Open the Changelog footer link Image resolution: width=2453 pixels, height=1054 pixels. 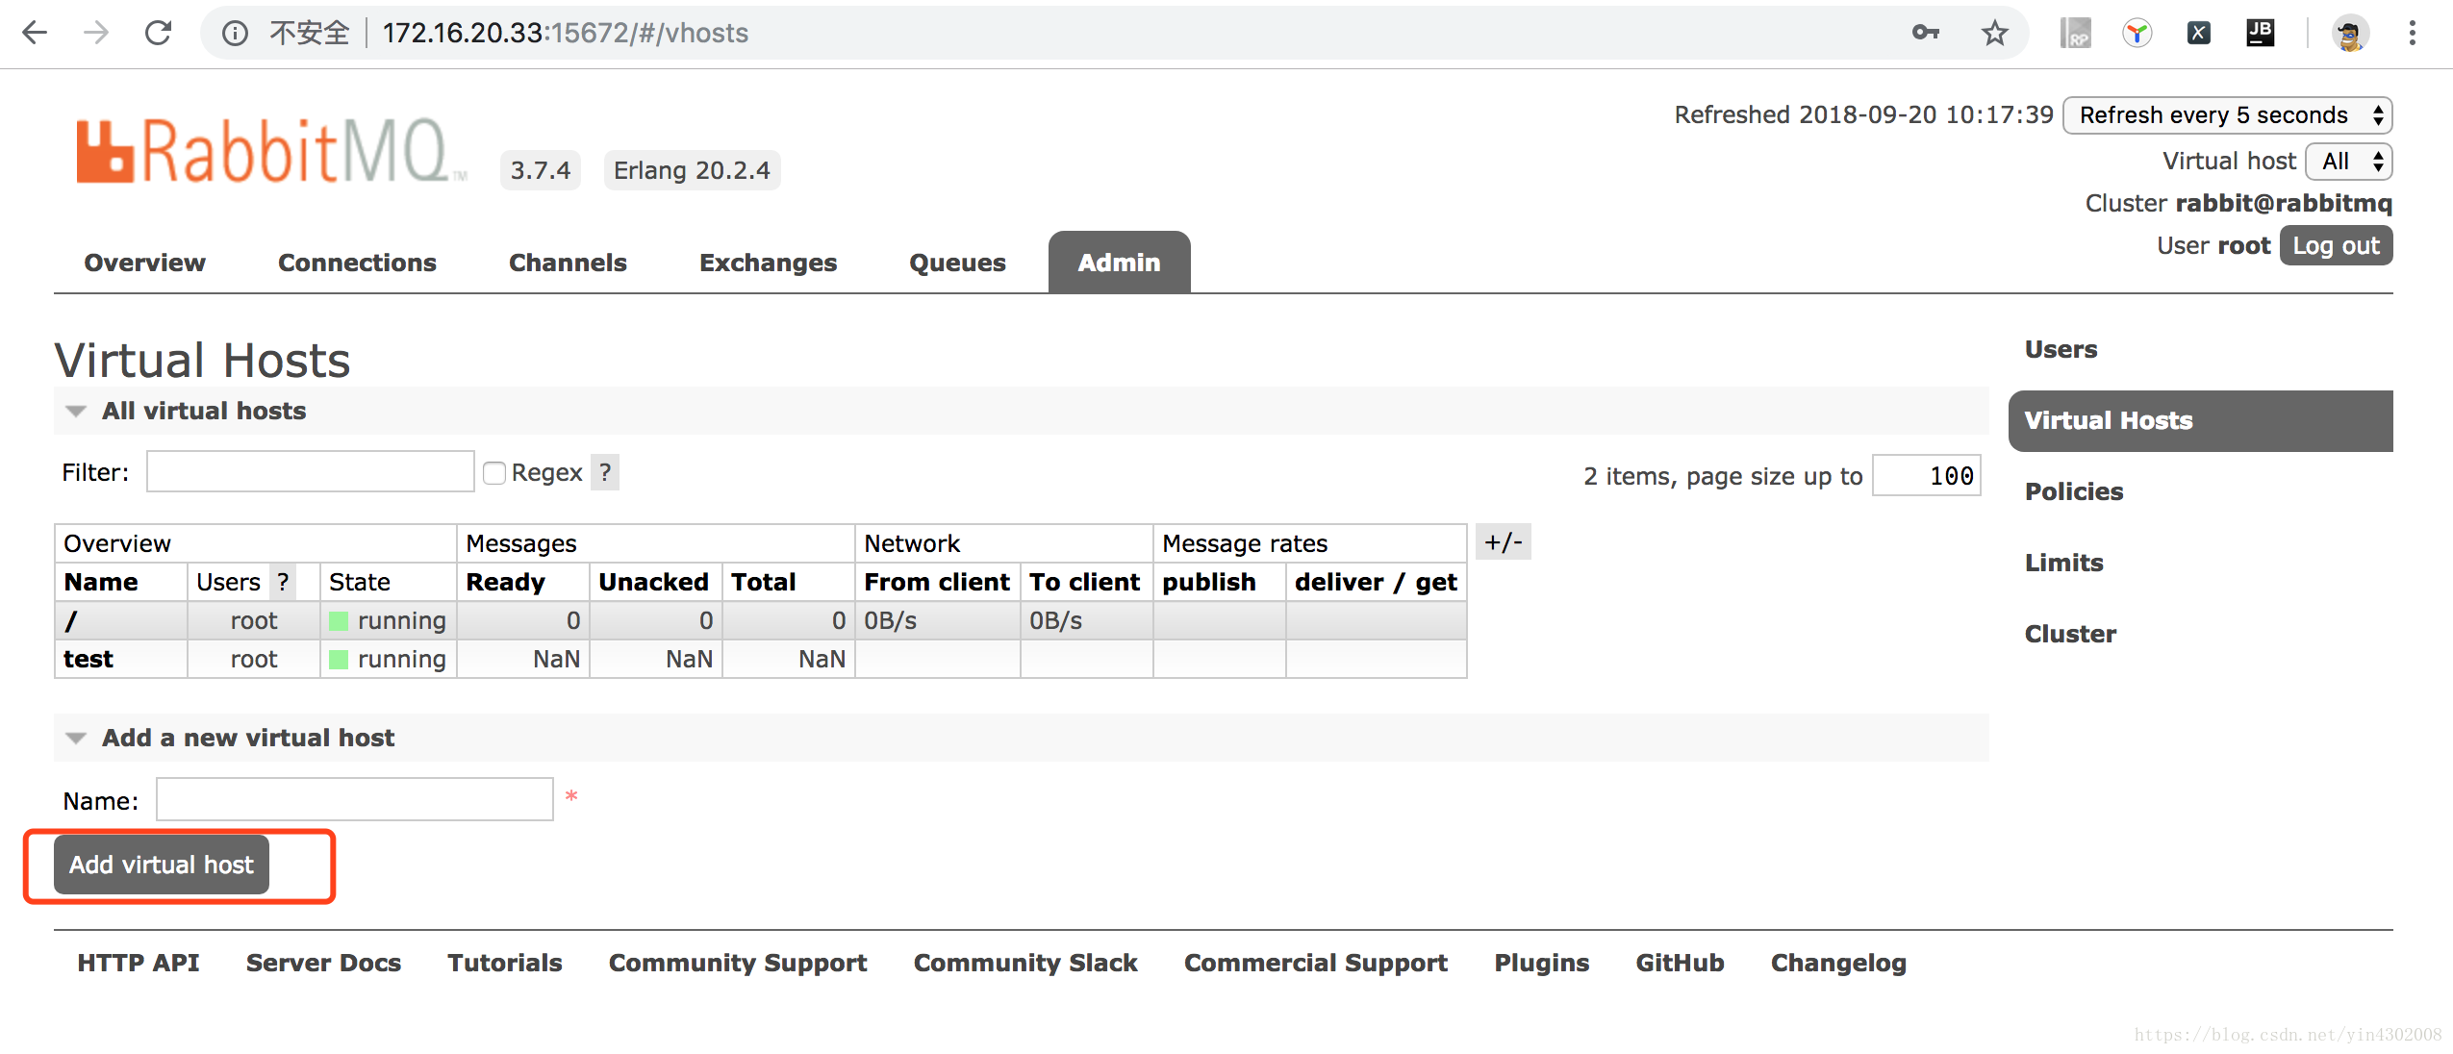click(x=1837, y=963)
